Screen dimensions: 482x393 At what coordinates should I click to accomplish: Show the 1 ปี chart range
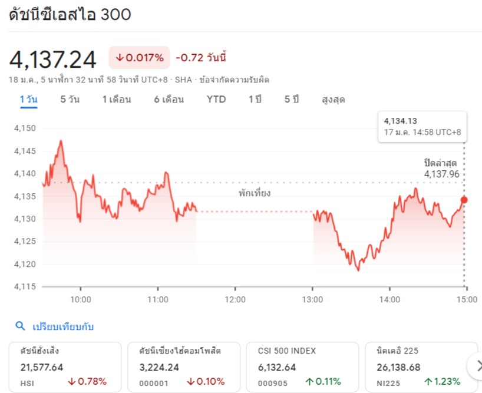tap(255, 100)
